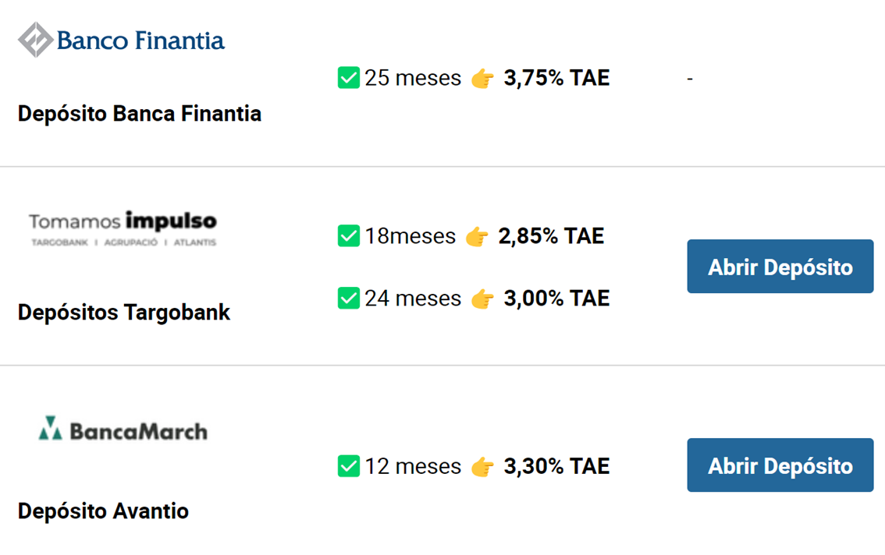The image size is (885, 555).
Task: Click the Banco Finantia logo
Action: tap(122, 40)
